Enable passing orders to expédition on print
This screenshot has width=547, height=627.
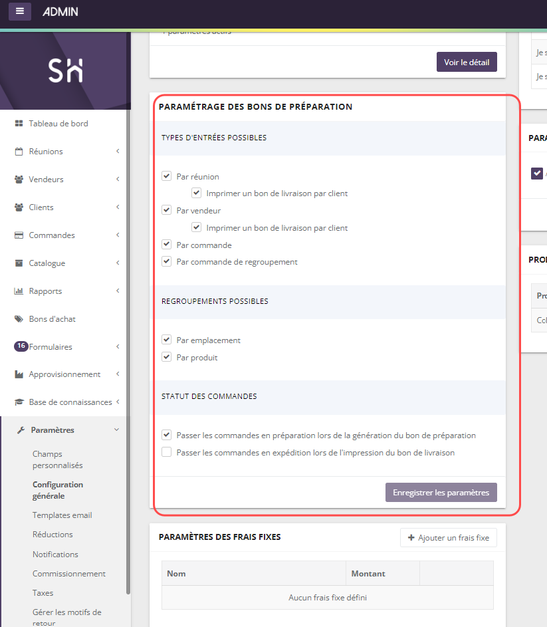coord(167,452)
